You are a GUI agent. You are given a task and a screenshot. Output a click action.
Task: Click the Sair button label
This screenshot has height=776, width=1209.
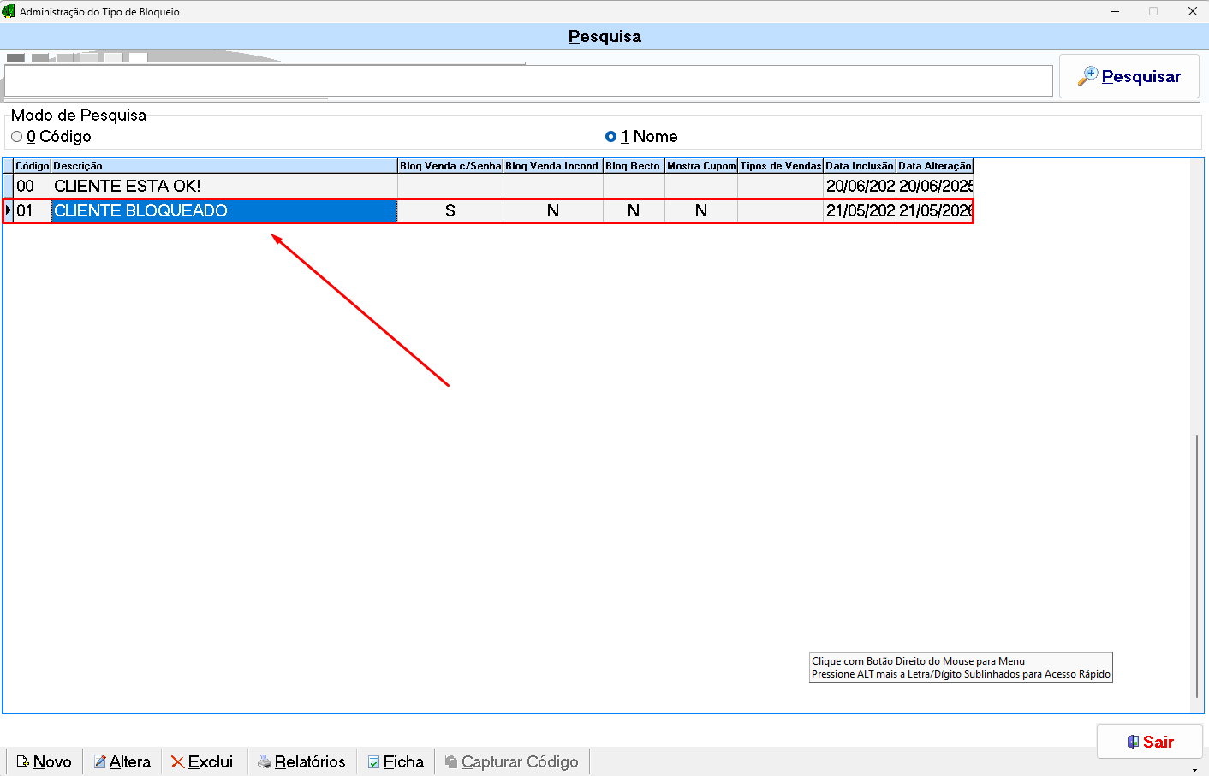click(1158, 742)
